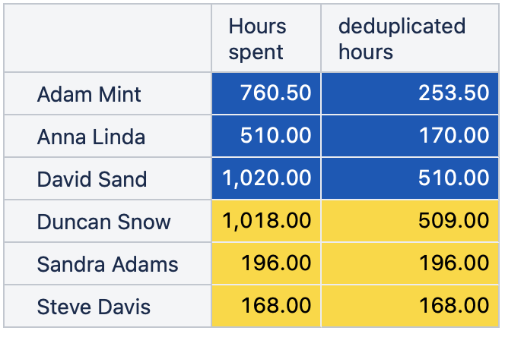Click the 253.50 deduplicated hours cell
Viewport: 505px width, 337px height.
click(410, 93)
